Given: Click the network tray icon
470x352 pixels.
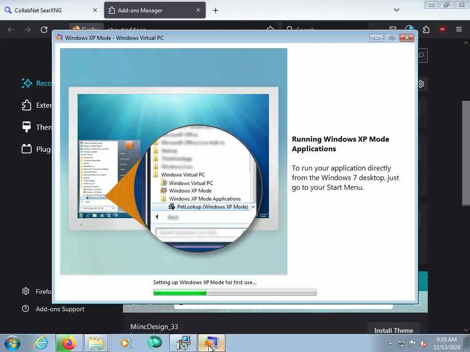Looking at the screenshot, I should 402,343.
